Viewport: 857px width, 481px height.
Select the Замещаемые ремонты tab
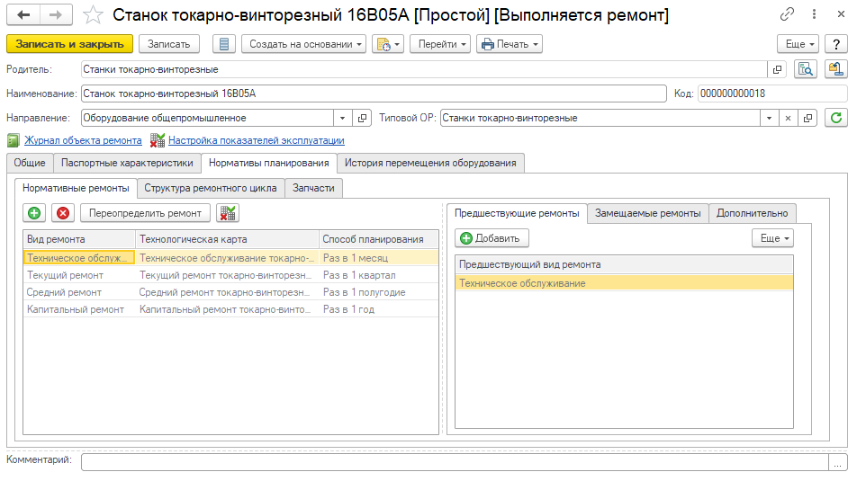pos(647,213)
